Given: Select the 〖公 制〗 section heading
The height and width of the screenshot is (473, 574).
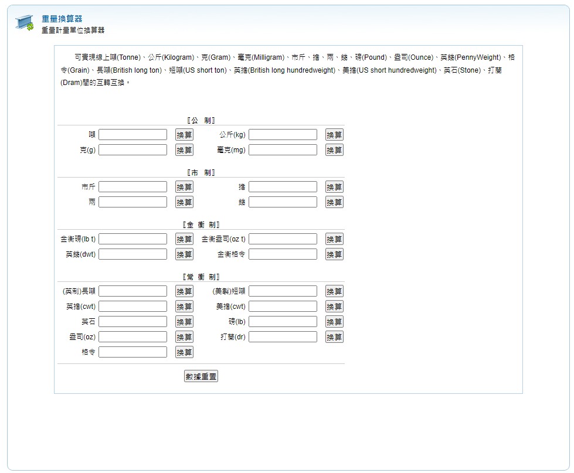Looking at the screenshot, I should 201,120.
